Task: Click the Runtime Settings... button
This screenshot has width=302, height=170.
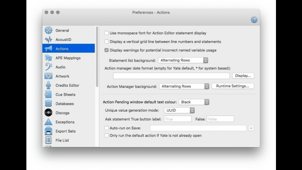Action: tap(233, 86)
